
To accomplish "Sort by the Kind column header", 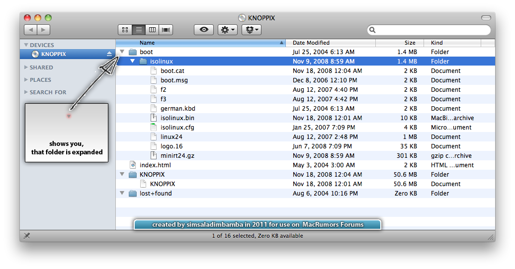I will tap(452, 43).
